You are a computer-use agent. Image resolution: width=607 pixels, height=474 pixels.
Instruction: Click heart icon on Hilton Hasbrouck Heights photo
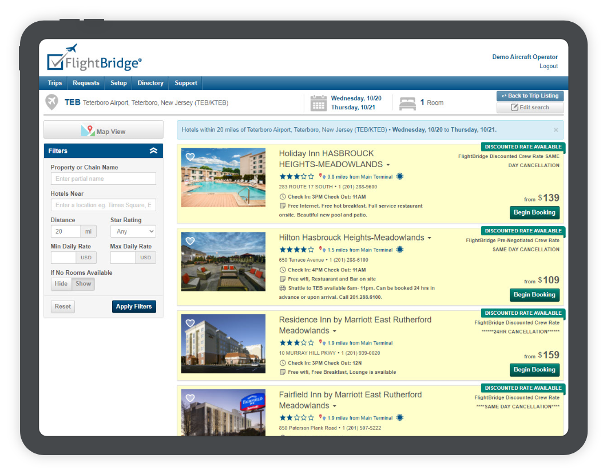(191, 240)
